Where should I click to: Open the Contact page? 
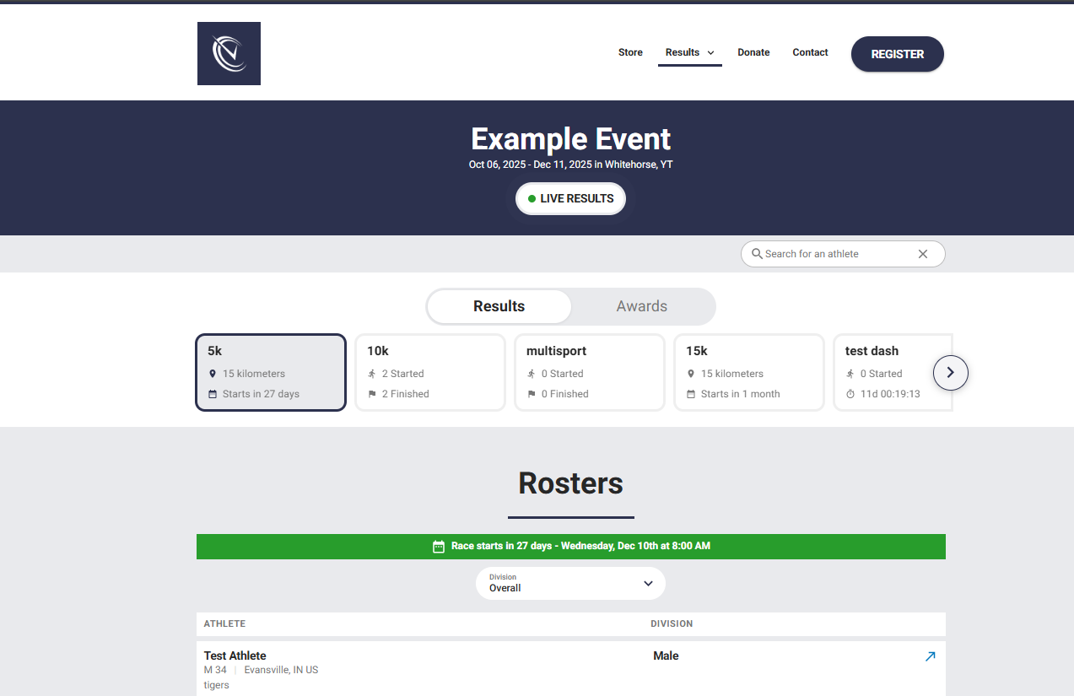pos(810,52)
